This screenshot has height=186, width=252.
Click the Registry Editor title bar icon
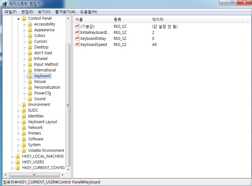pos(4,4)
